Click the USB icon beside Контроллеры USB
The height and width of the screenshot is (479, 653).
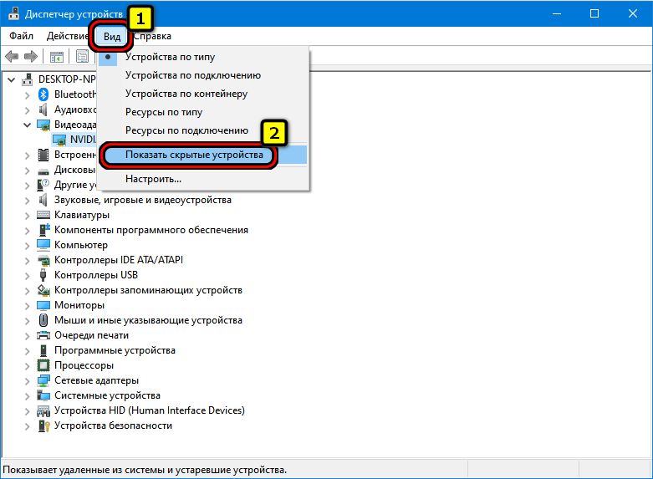(44, 275)
